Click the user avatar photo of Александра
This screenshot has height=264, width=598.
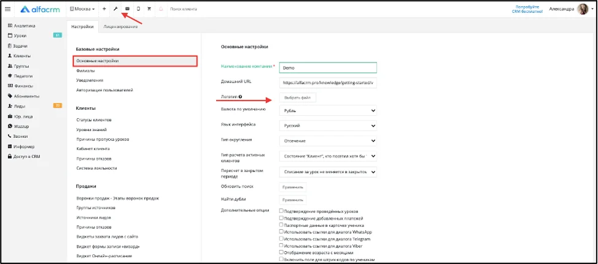583,9
